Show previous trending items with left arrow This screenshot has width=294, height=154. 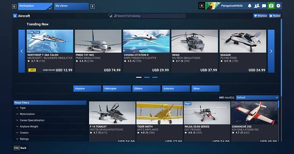point(22,51)
